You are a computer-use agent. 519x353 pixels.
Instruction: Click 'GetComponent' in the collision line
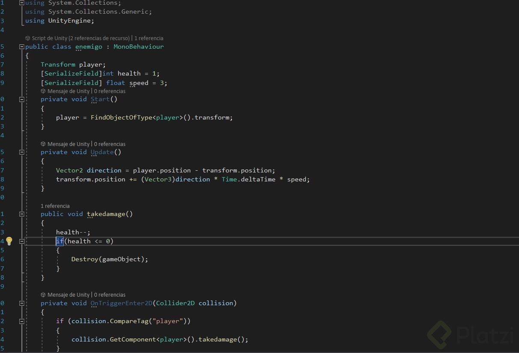pyautogui.click(x=133, y=339)
